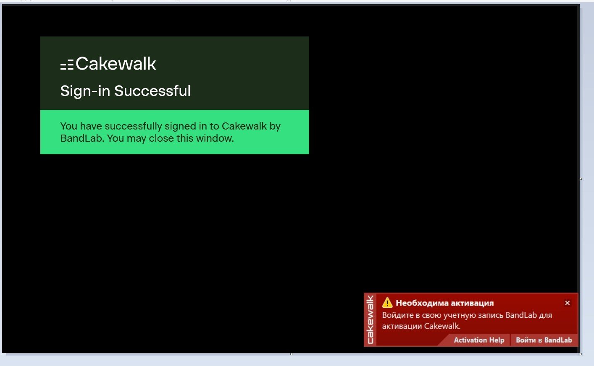Click the Cakewalk wordmark text
Screen dimensions: 594x366
[116, 64]
